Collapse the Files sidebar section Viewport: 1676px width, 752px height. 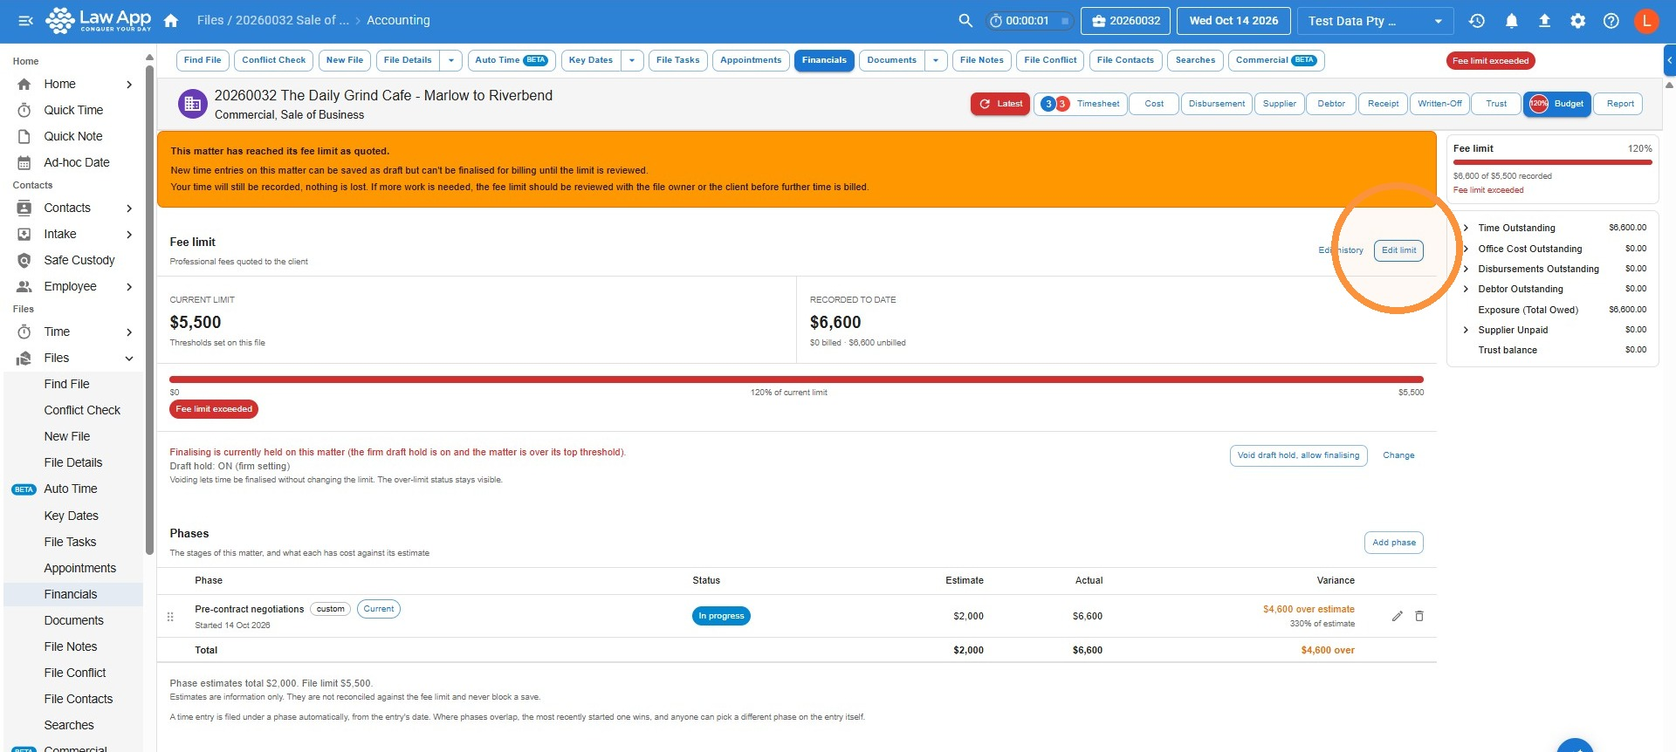[x=129, y=358]
